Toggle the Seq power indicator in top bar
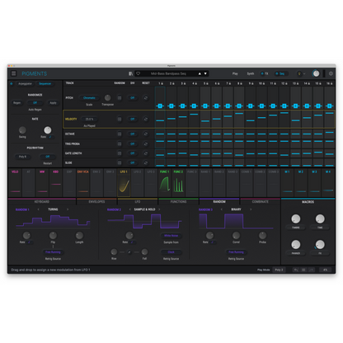This screenshot has width=343, height=343. (277, 73)
